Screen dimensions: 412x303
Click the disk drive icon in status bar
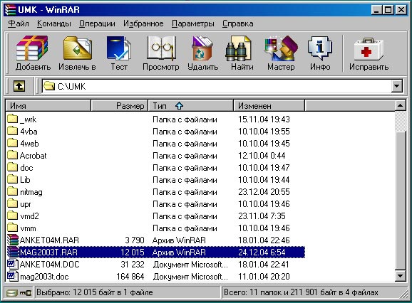click(11, 292)
